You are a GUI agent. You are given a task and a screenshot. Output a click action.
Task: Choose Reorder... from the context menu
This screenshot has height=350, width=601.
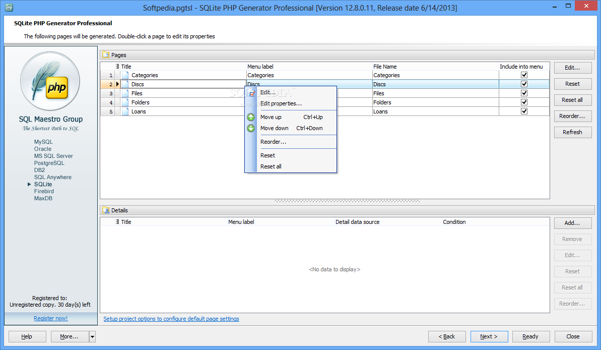click(x=291, y=142)
